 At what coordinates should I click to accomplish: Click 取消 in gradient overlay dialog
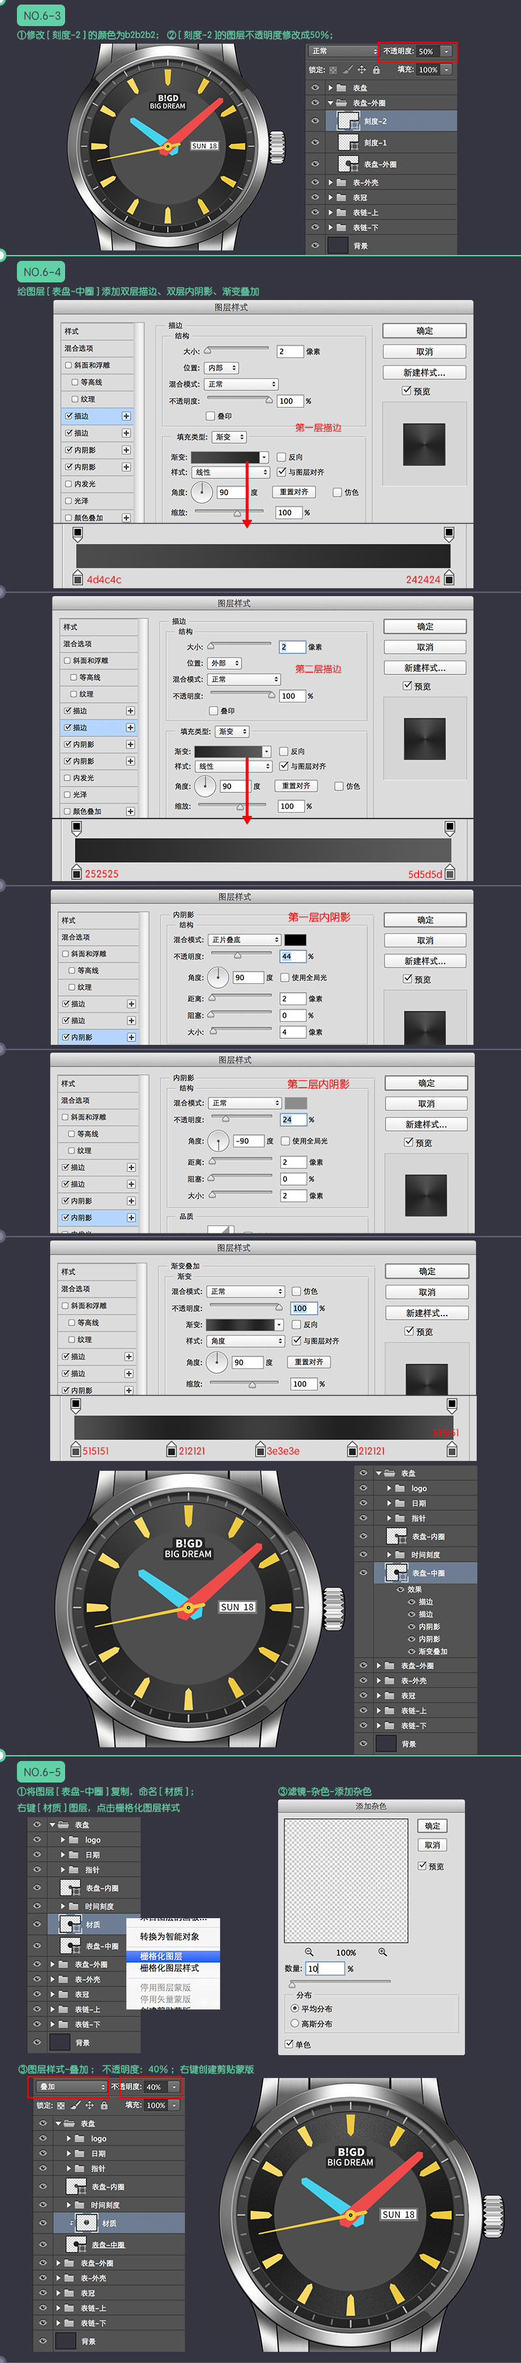427,1291
